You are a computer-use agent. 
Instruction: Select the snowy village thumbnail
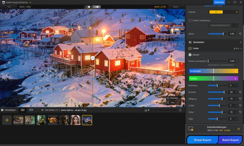87,120
